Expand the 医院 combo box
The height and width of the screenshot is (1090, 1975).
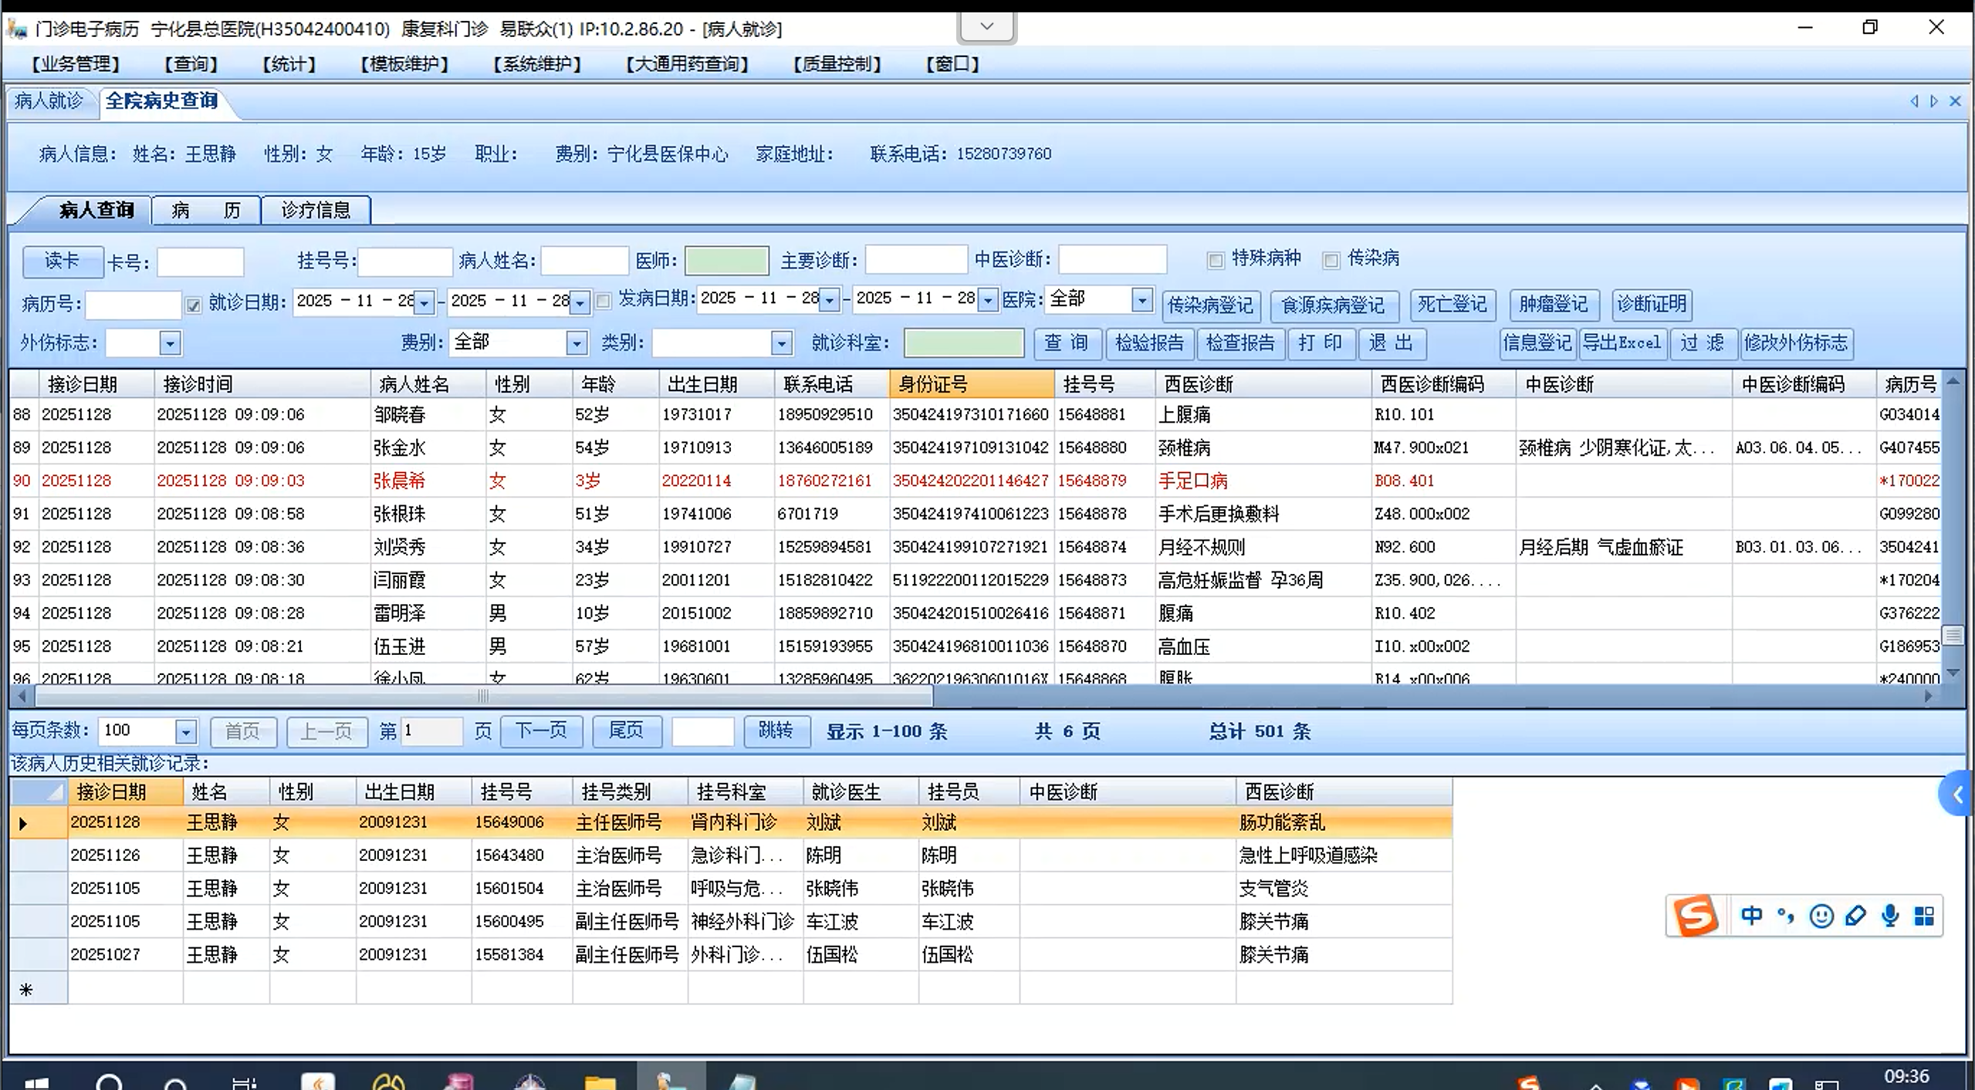[1141, 299]
